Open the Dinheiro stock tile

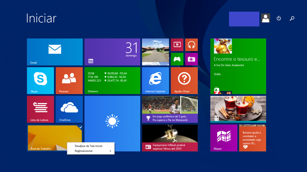tap(112, 81)
